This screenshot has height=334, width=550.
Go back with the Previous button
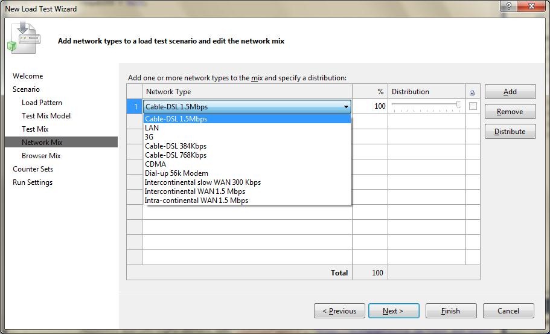(x=339, y=311)
